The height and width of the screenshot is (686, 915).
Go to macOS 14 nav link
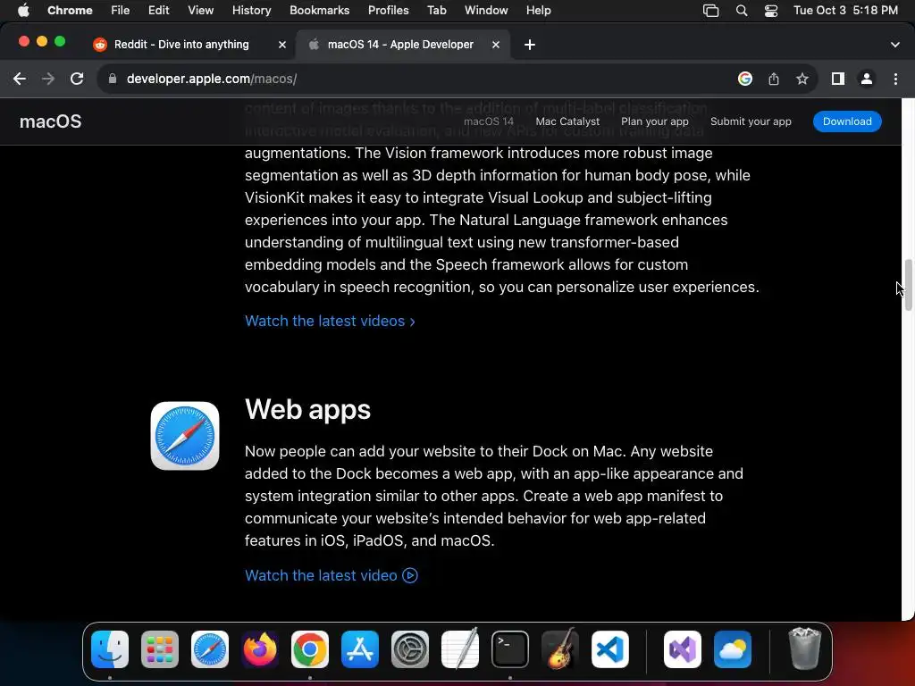pyautogui.click(x=489, y=121)
